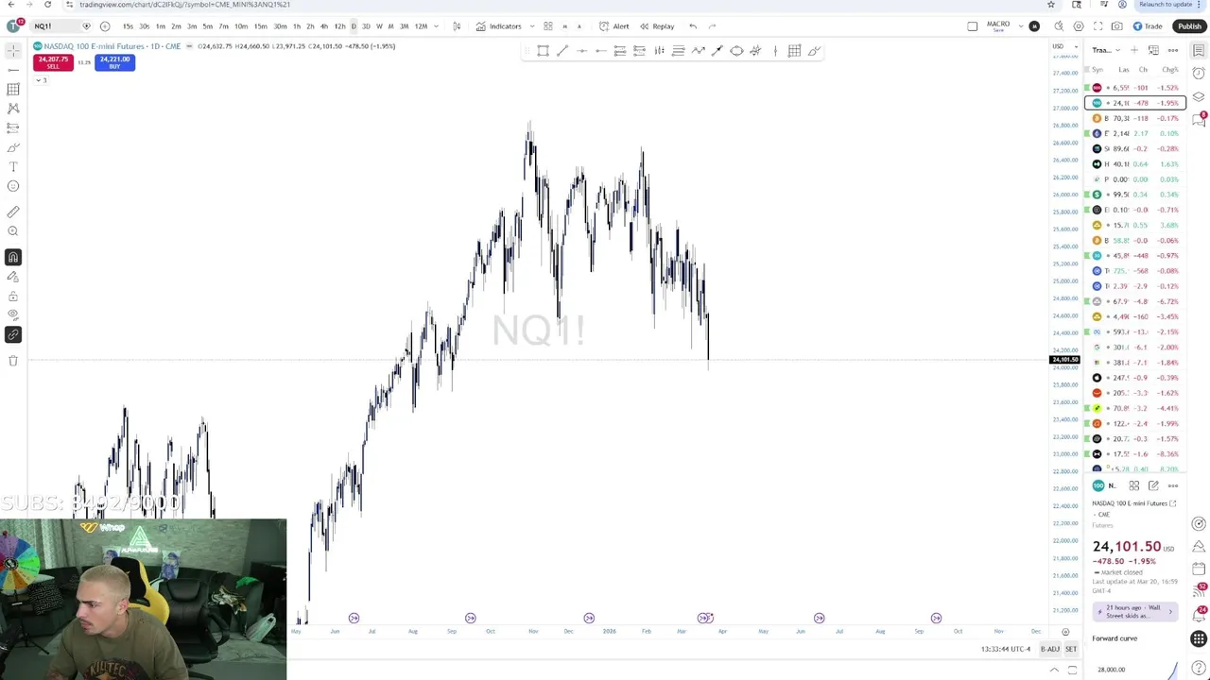The image size is (1210, 680).
Task: Open the notifications bell with 24 badge
Action: (x=1199, y=614)
